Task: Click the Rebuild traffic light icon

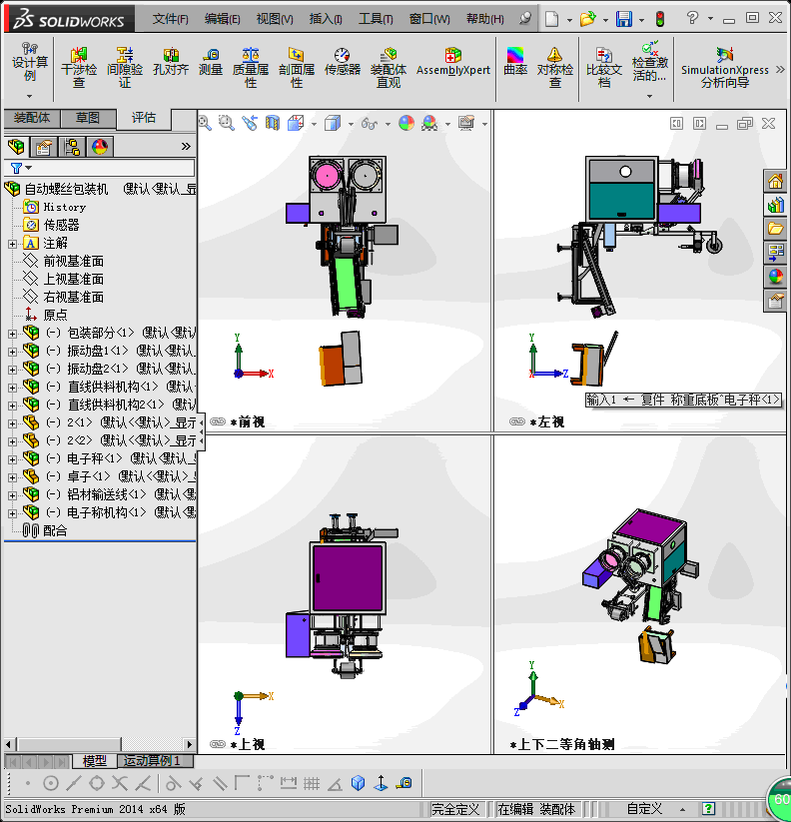Action: [x=660, y=19]
